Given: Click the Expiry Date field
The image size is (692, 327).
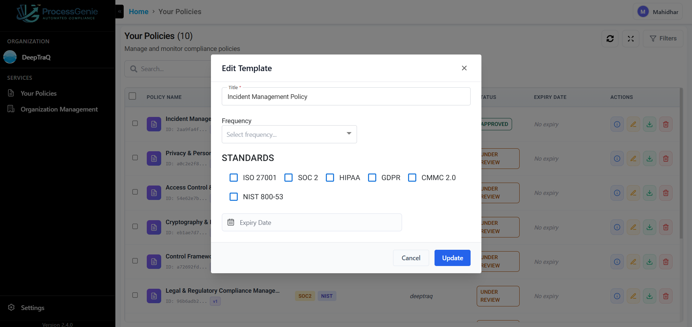Looking at the screenshot, I should pos(312,222).
